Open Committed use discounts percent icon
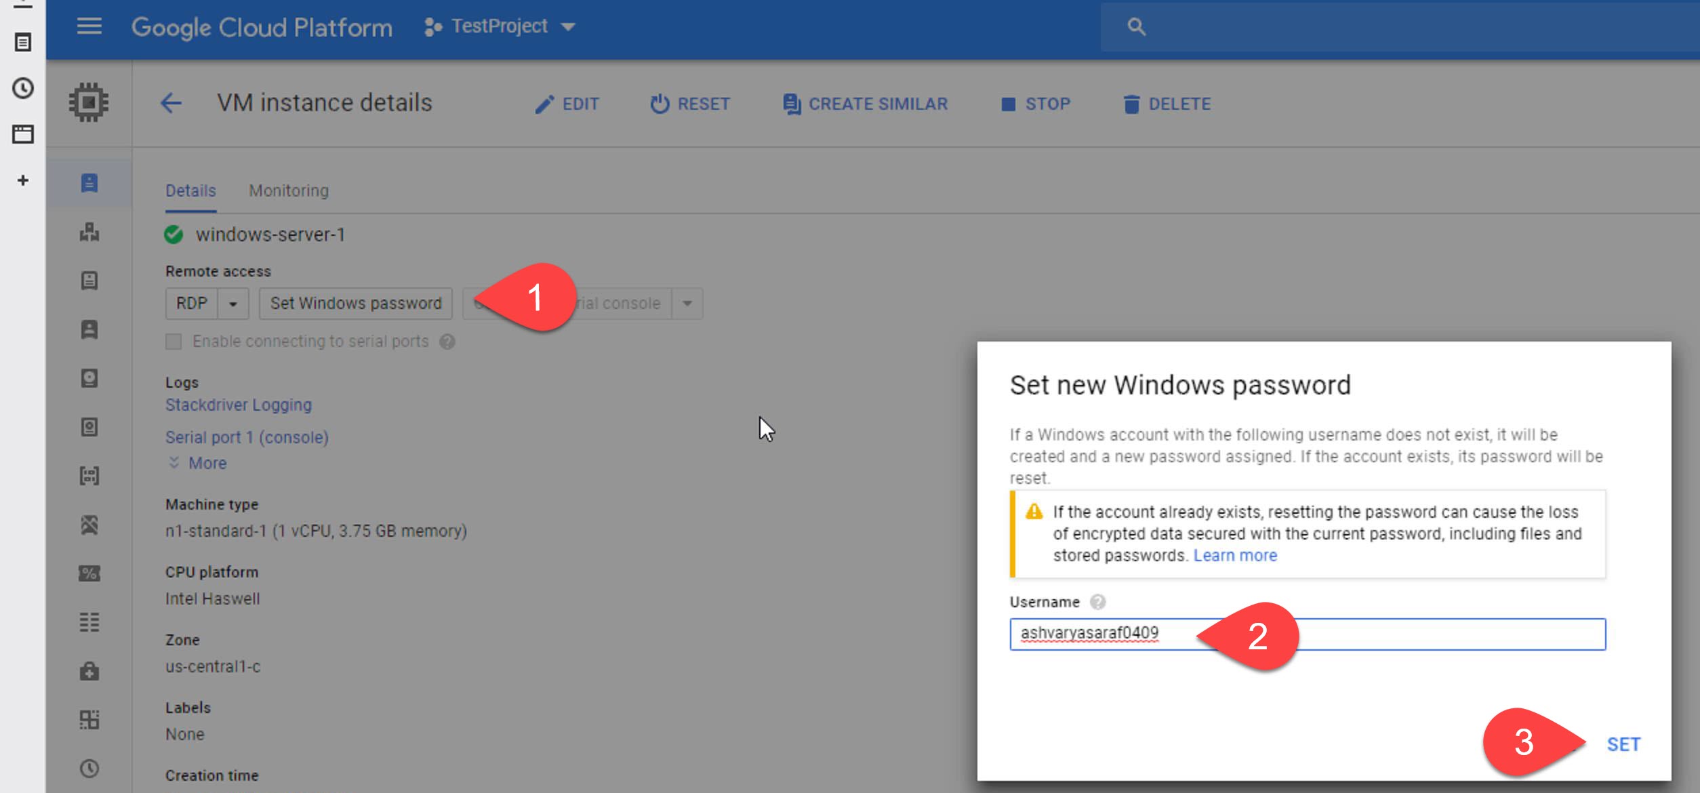 (89, 573)
